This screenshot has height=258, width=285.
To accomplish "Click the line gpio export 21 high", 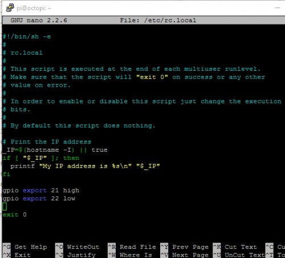I will point(41,191).
